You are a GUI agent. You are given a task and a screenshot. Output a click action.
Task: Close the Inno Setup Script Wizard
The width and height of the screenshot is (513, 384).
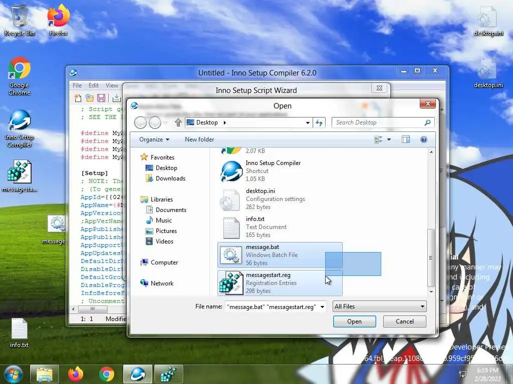coord(380,88)
